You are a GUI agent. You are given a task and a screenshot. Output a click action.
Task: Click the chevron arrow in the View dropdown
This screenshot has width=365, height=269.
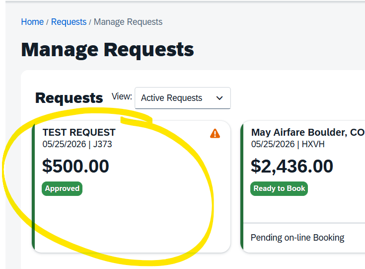(x=219, y=98)
